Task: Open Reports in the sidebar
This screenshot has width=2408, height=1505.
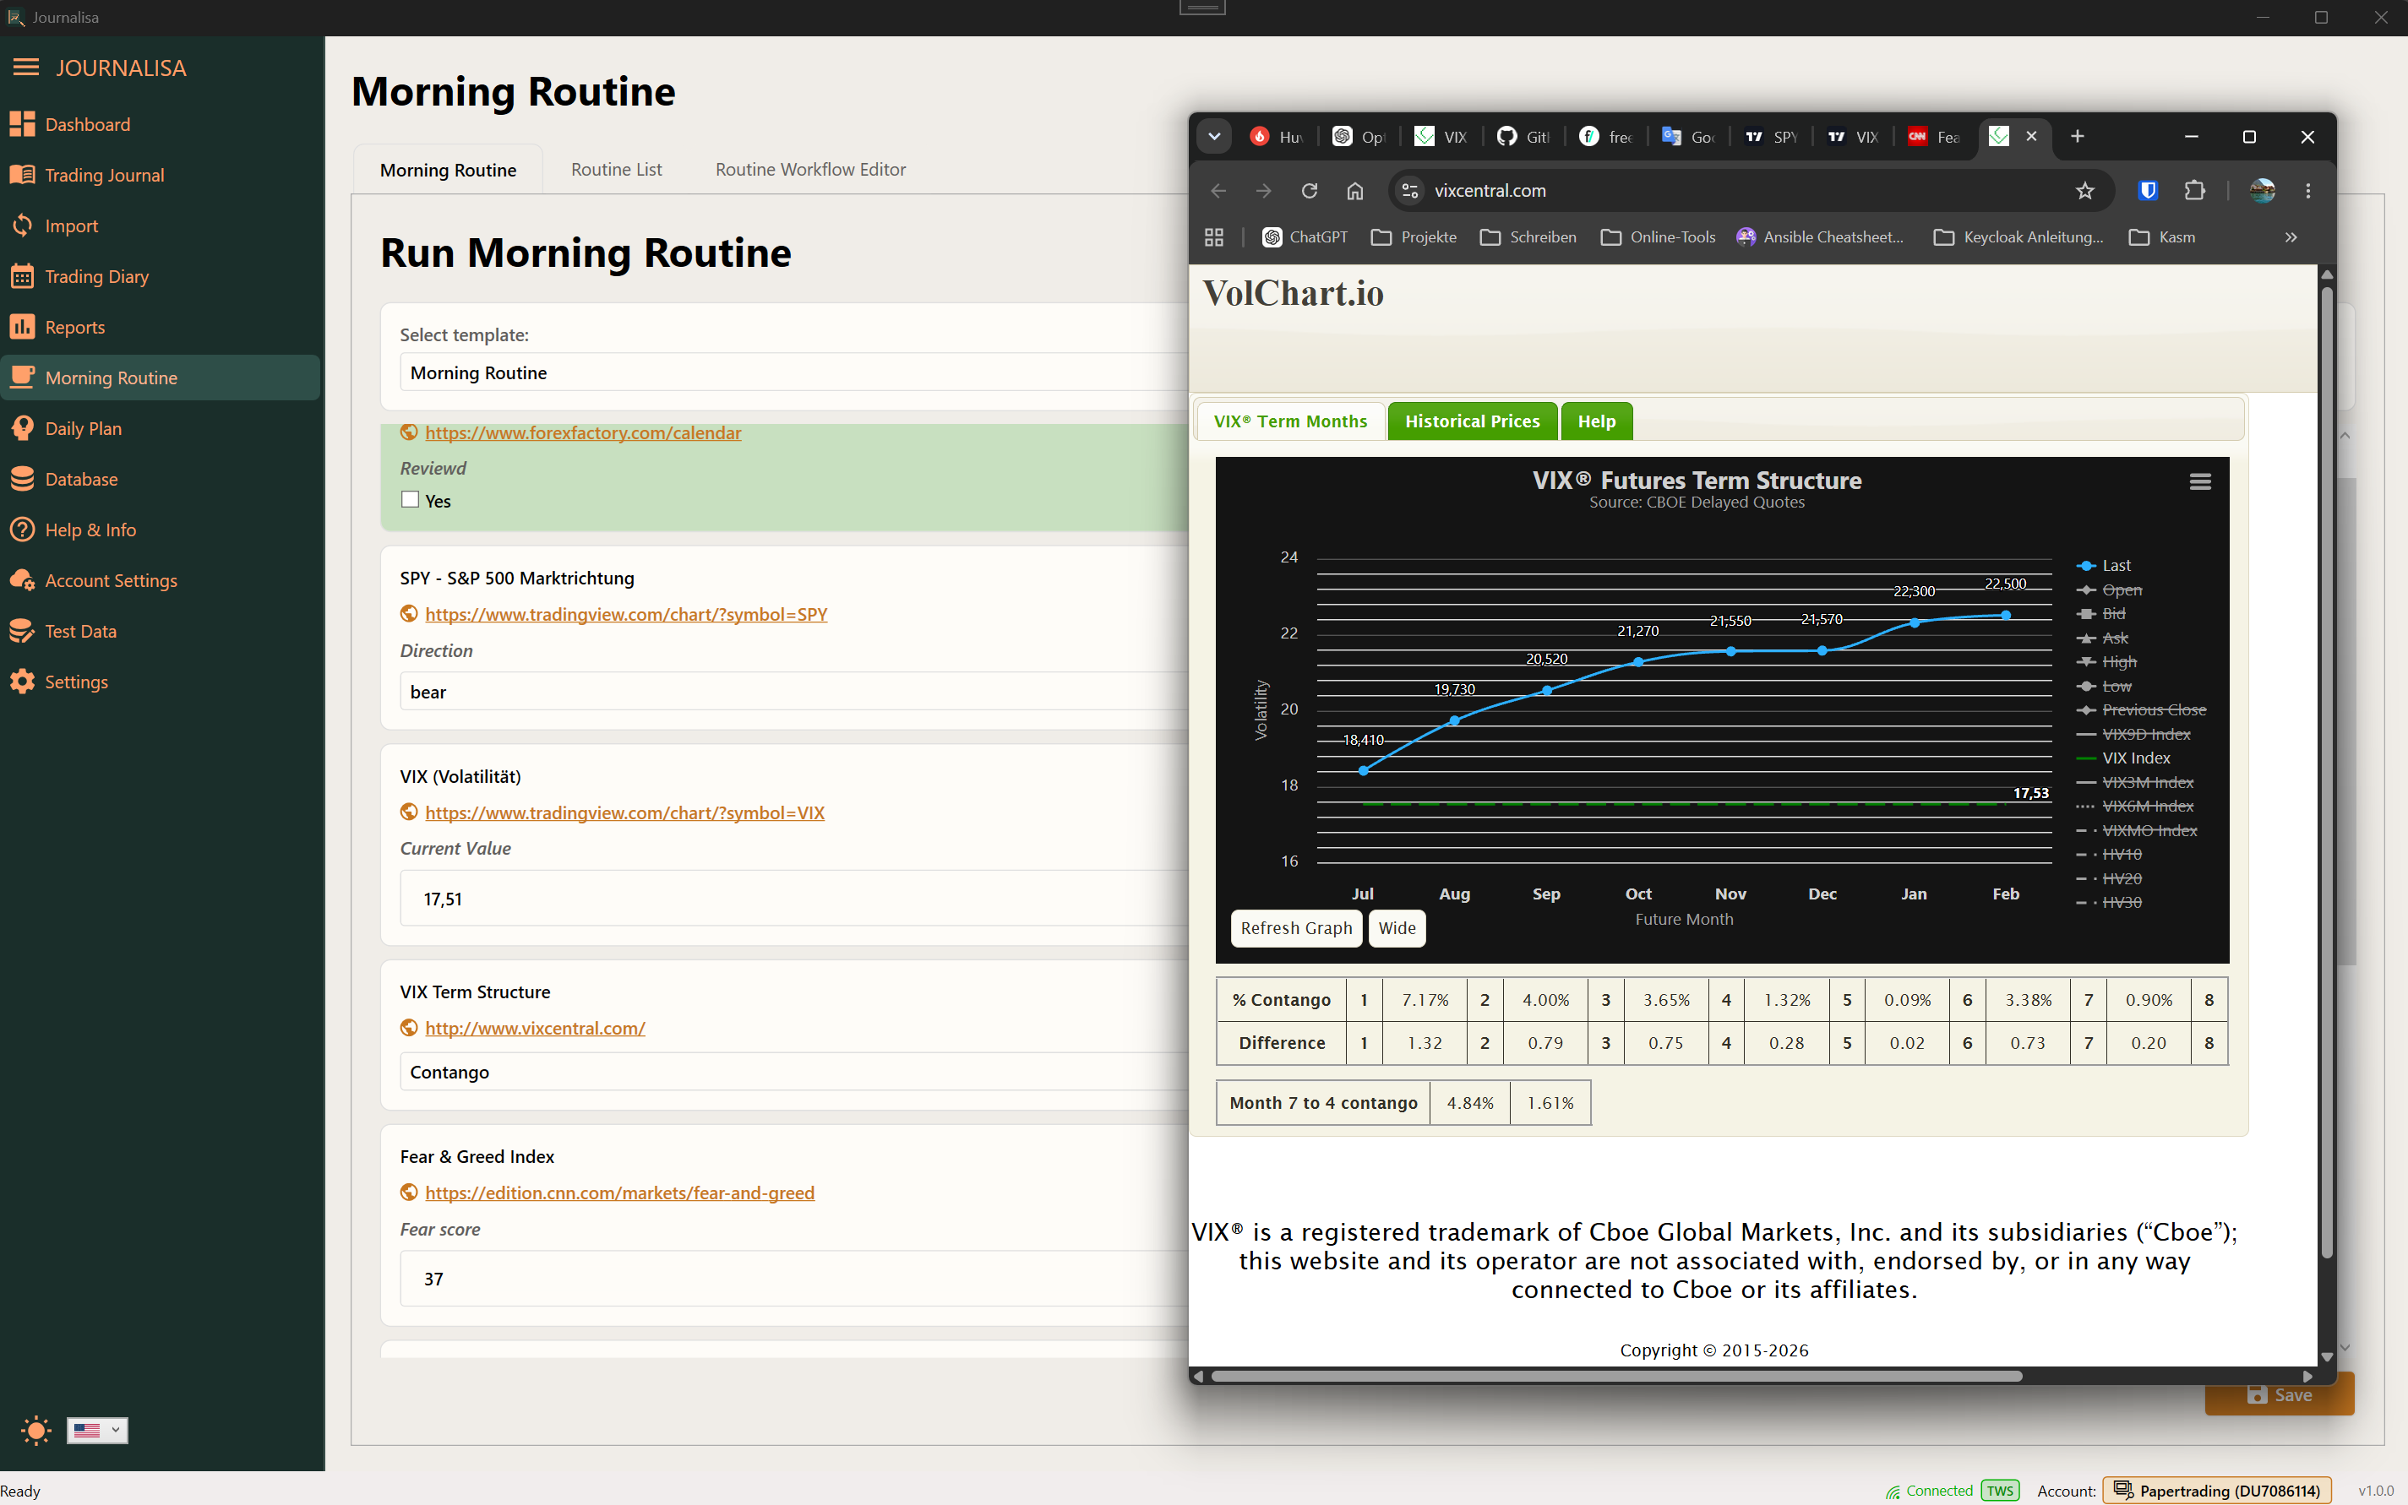Action: pos(161,328)
